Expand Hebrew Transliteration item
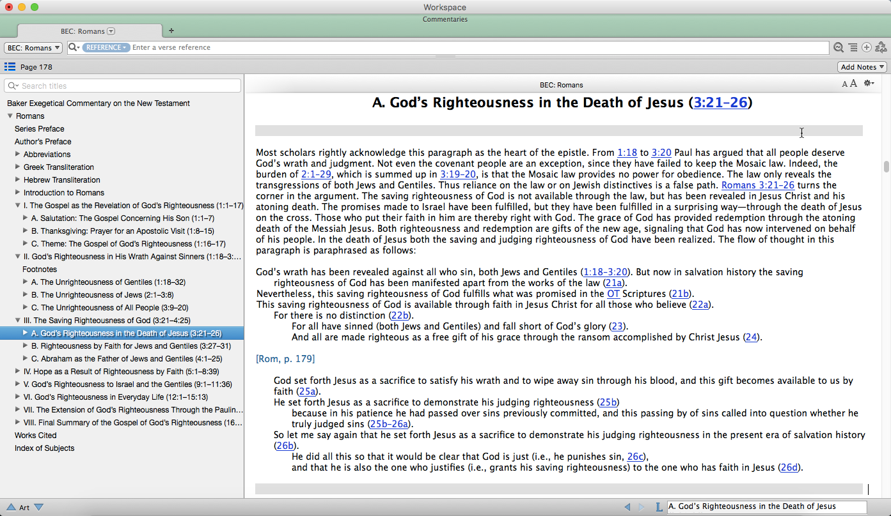Viewport: 891px width, 516px height. 18,180
